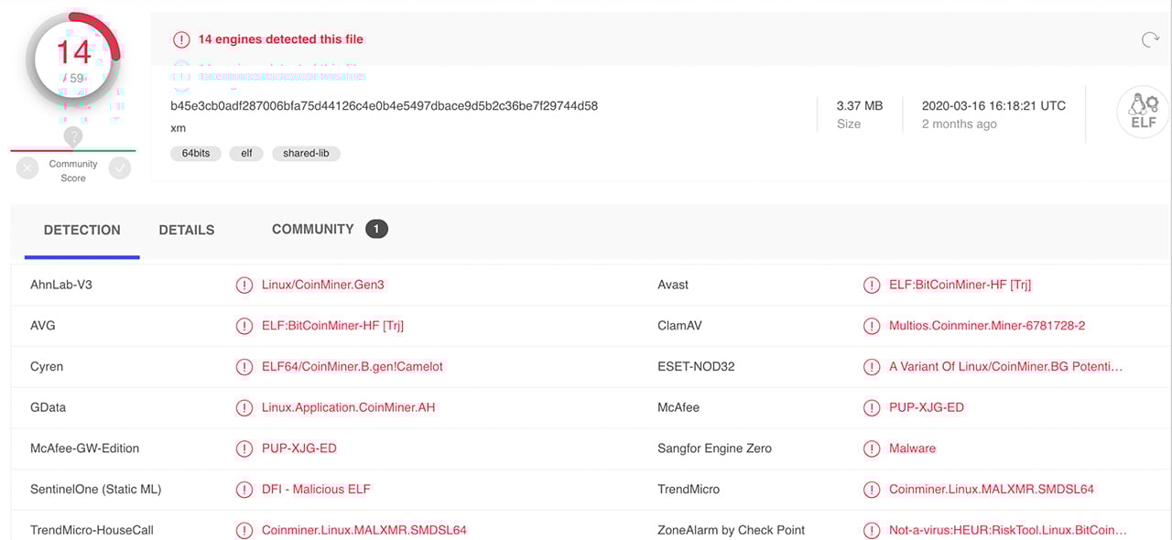Open the COMMUNITY tab

pos(312,229)
